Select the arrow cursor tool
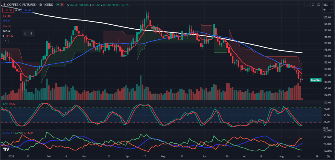Image resolution: width=335 pixels, height=160 pixels. point(31,33)
